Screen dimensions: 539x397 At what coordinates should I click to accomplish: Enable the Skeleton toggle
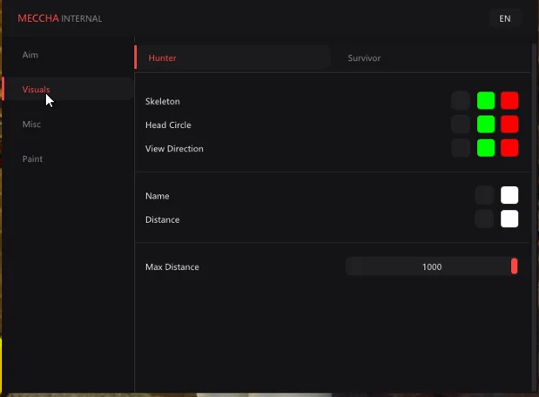(x=461, y=101)
